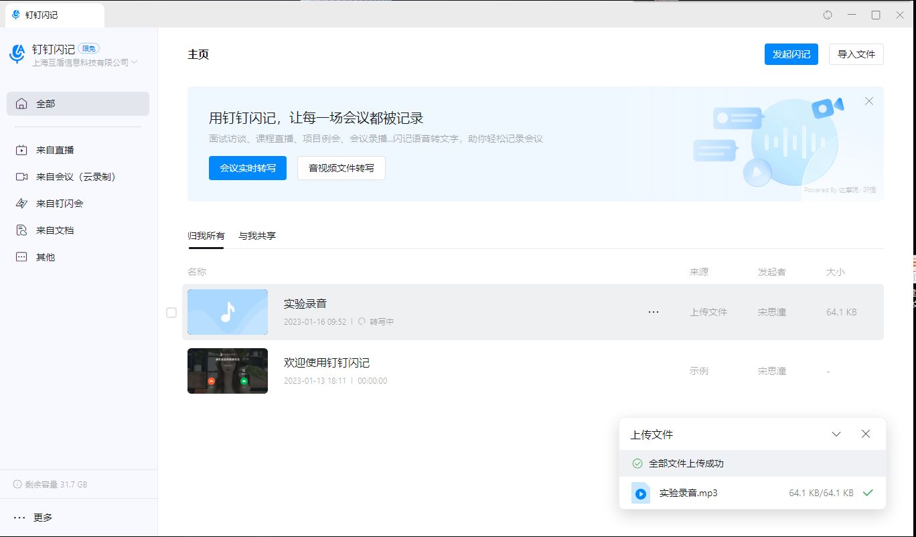Click the 2023-01-13 18:11 timestamp
This screenshot has width=916, height=537.
[x=315, y=381]
